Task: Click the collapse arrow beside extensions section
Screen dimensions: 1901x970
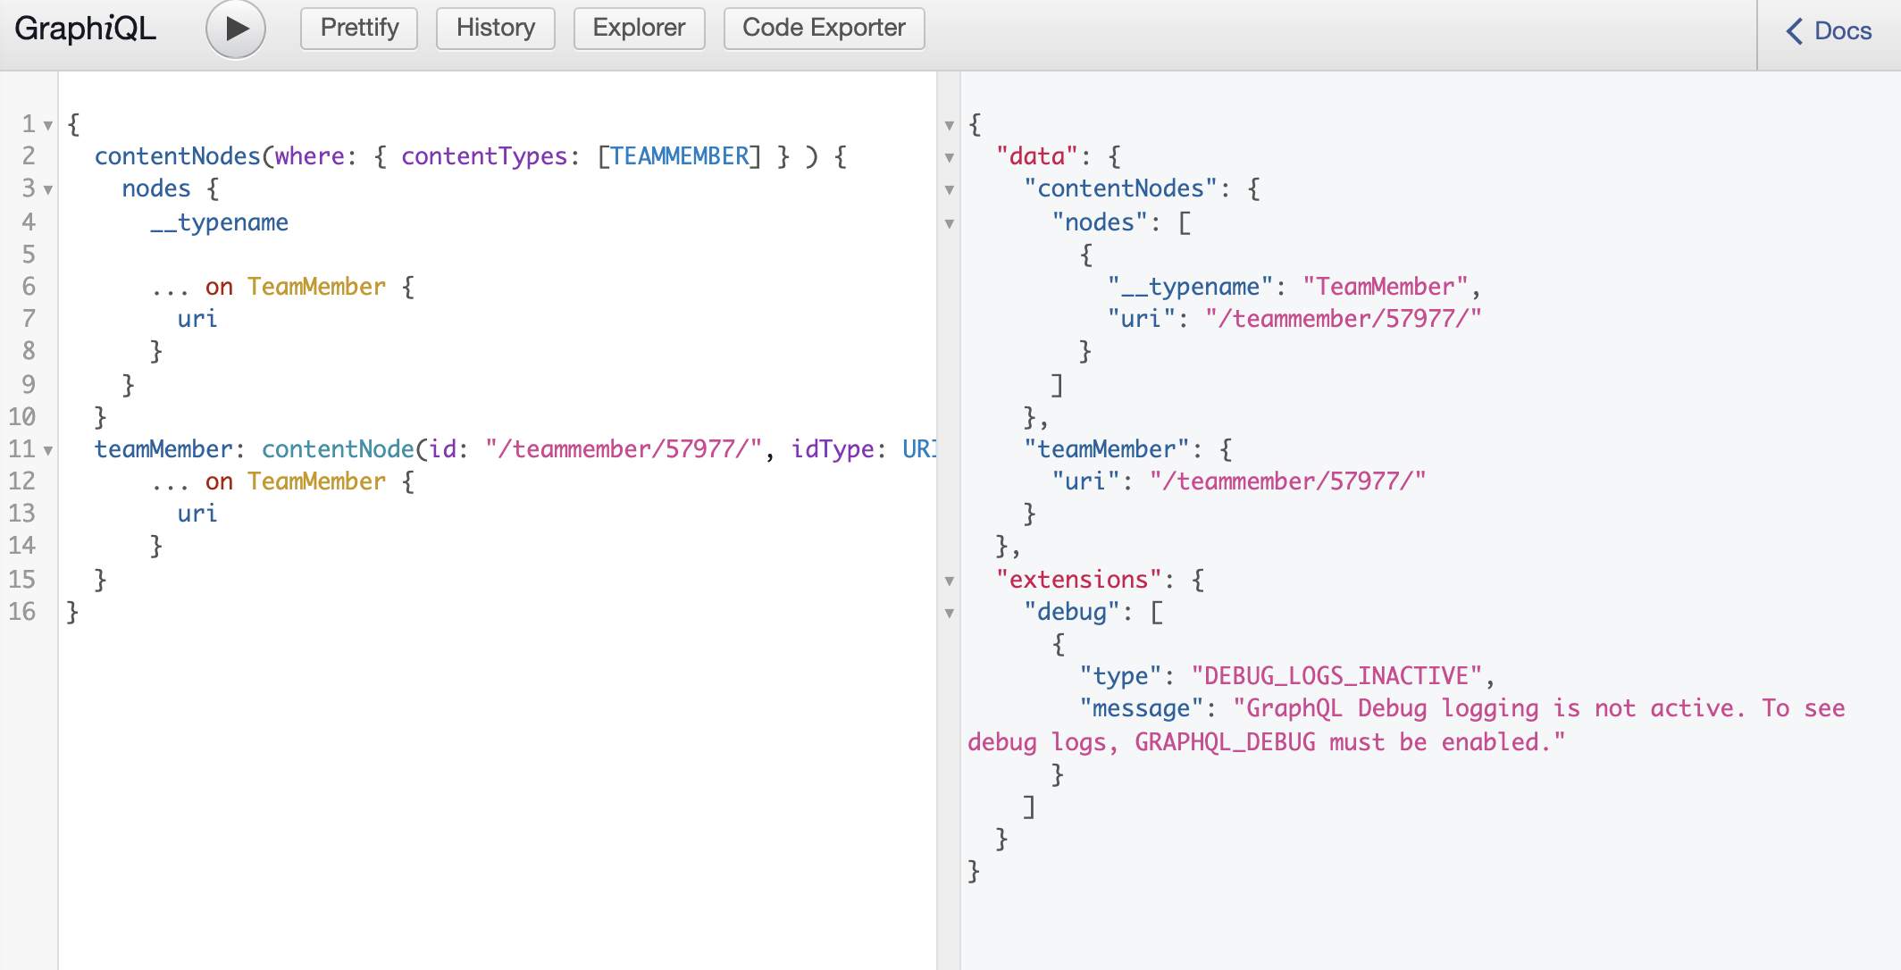Action: point(950,581)
